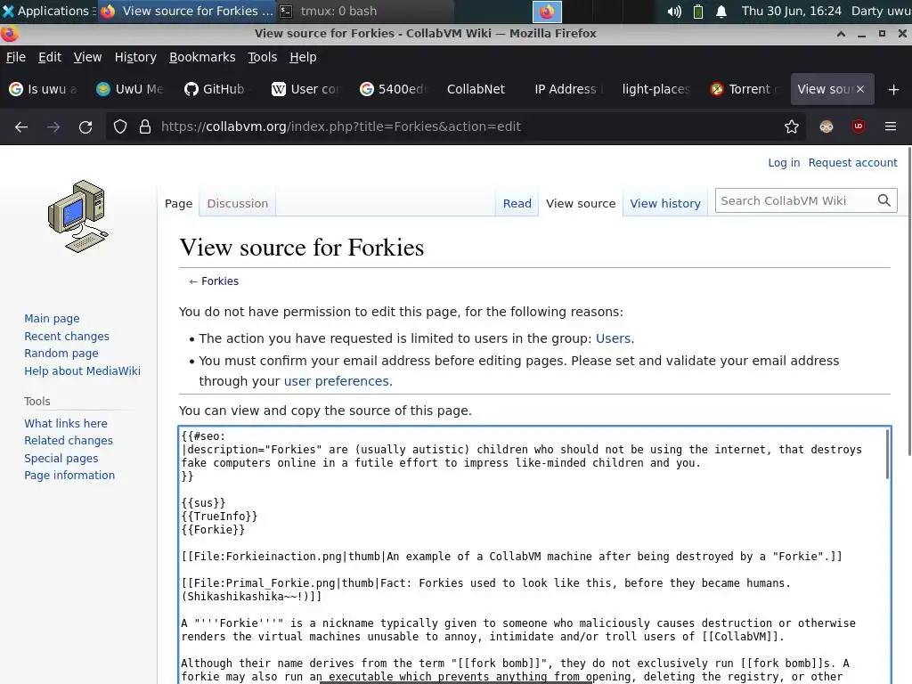Go back with the browser back arrow
The image size is (912, 684).
pos(21,126)
